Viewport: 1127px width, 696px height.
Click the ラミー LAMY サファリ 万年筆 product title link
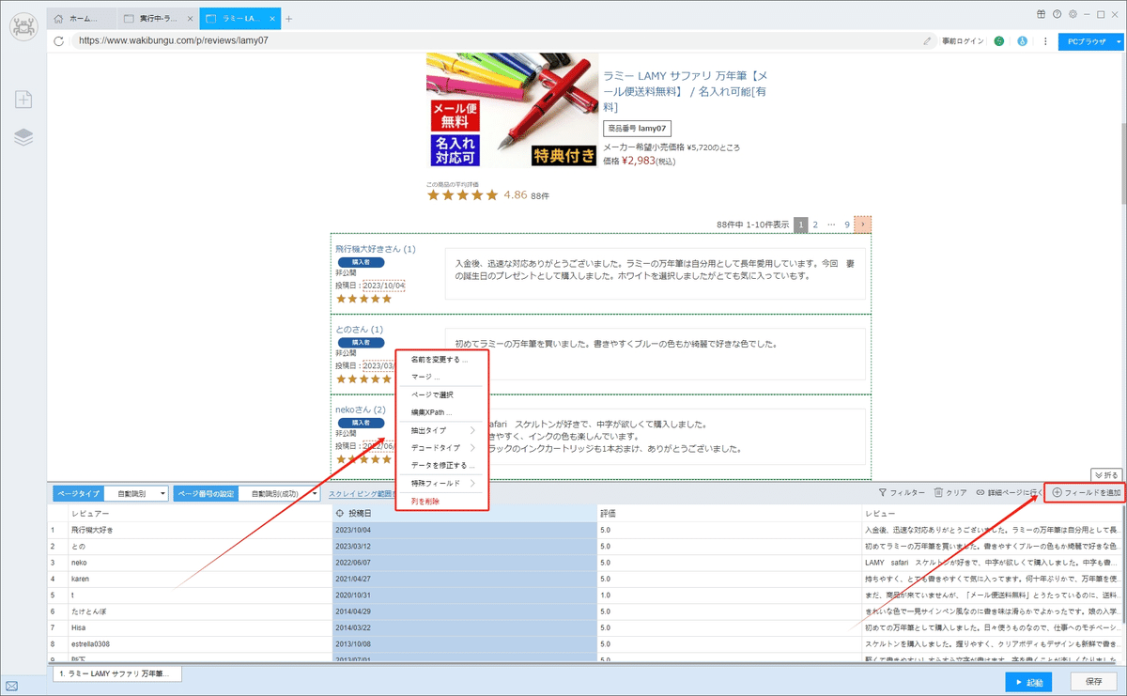(x=687, y=90)
